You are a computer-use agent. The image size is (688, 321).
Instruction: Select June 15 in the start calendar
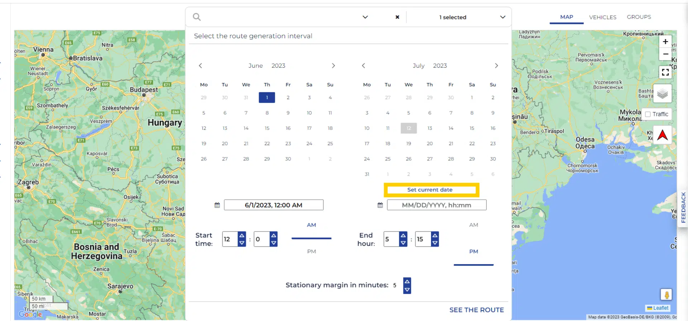pos(267,128)
